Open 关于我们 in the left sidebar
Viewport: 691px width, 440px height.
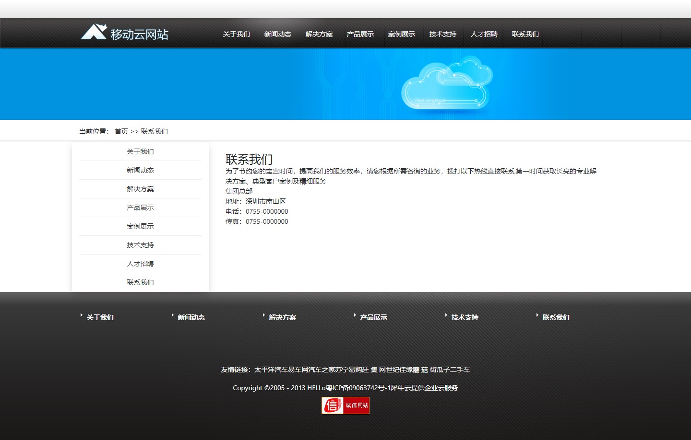pos(140,151)
